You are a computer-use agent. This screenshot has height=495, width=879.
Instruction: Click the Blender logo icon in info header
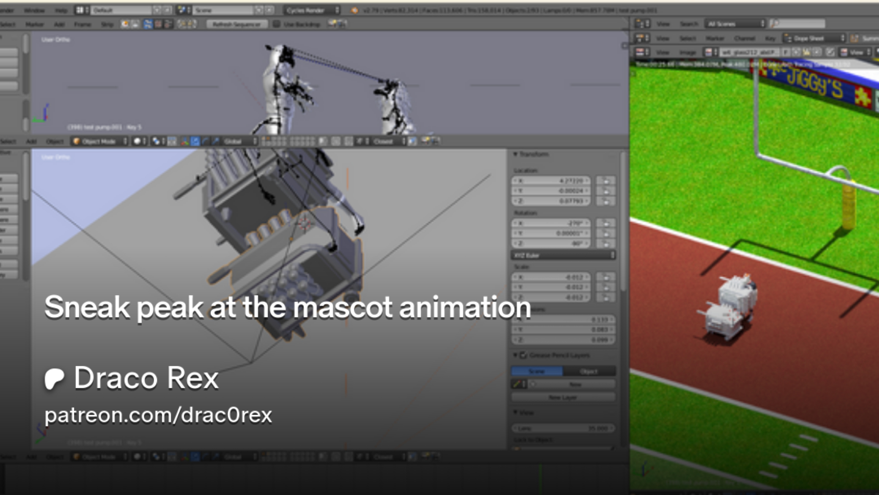pos(354,10)
